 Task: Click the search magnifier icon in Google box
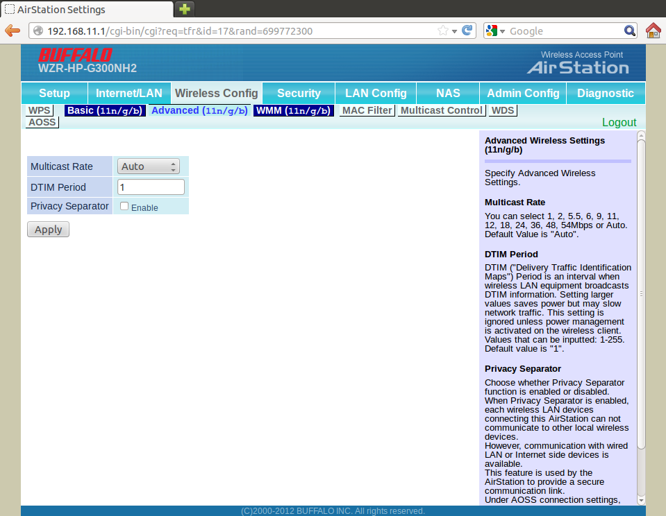tap(629, 31)
